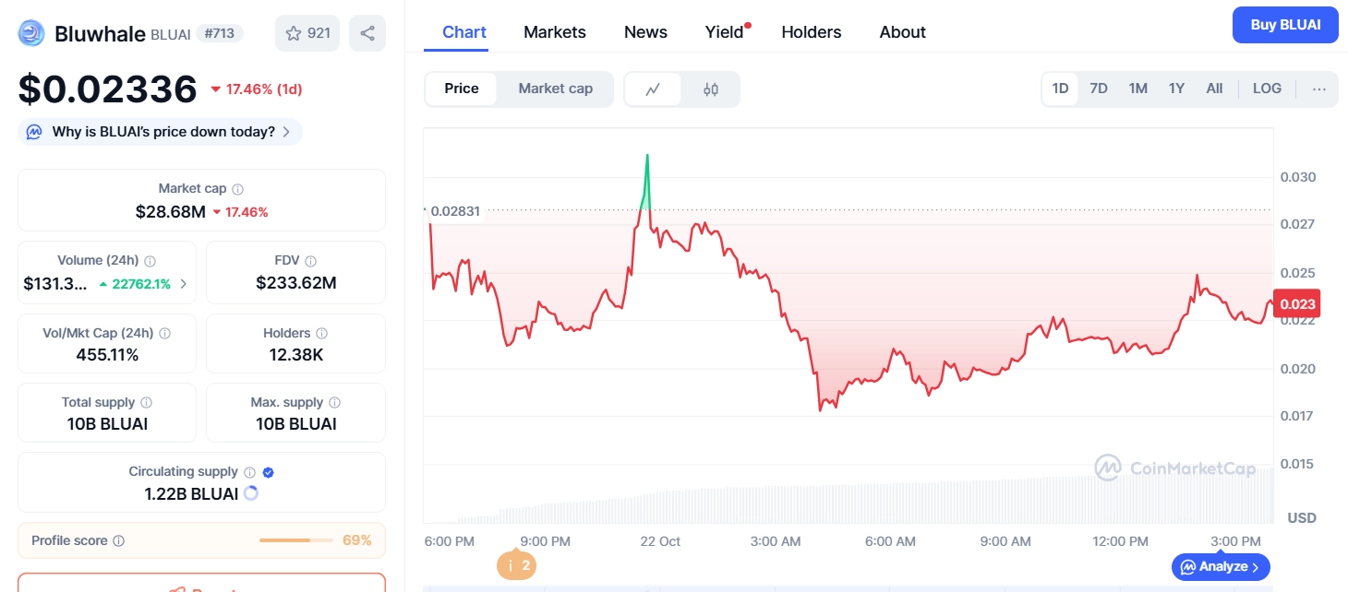Click the orange notification badge below the chart
Viewport: 1348px width, 592px height.
click(x=516, y=566)
